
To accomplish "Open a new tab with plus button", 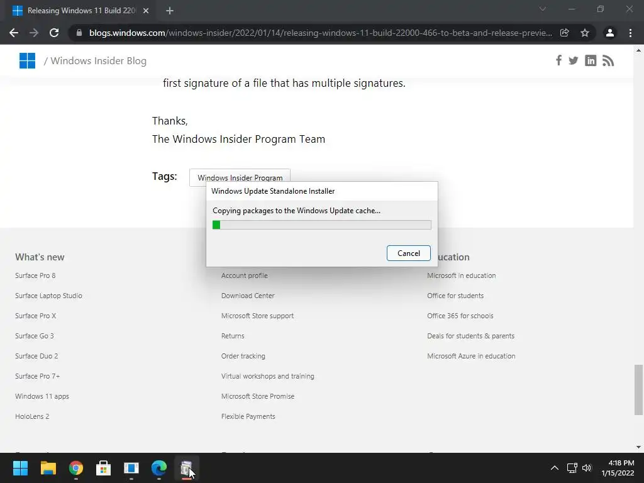I will click(170, 11).
